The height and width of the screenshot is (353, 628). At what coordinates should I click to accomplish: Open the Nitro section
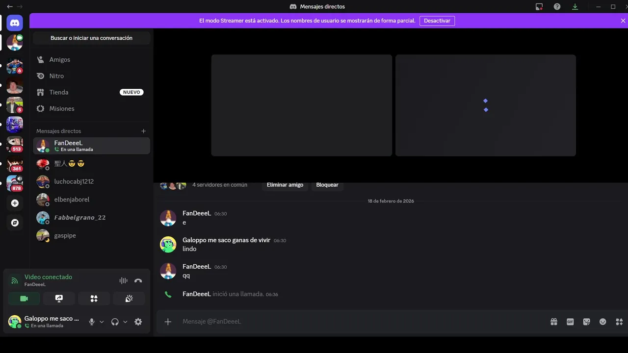[91, 76]
